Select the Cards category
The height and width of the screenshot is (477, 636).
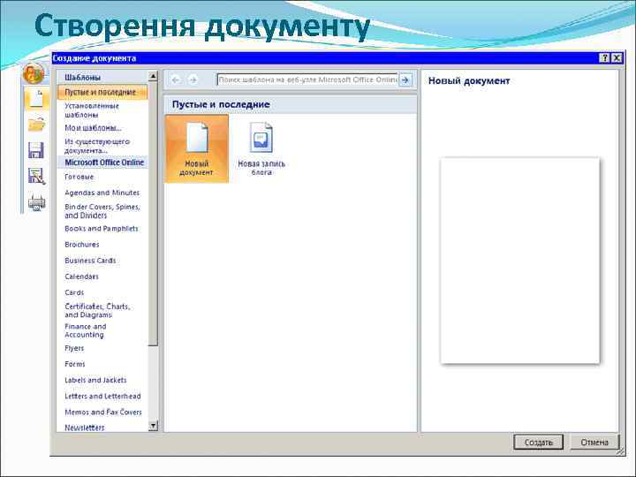click(74, 292)
